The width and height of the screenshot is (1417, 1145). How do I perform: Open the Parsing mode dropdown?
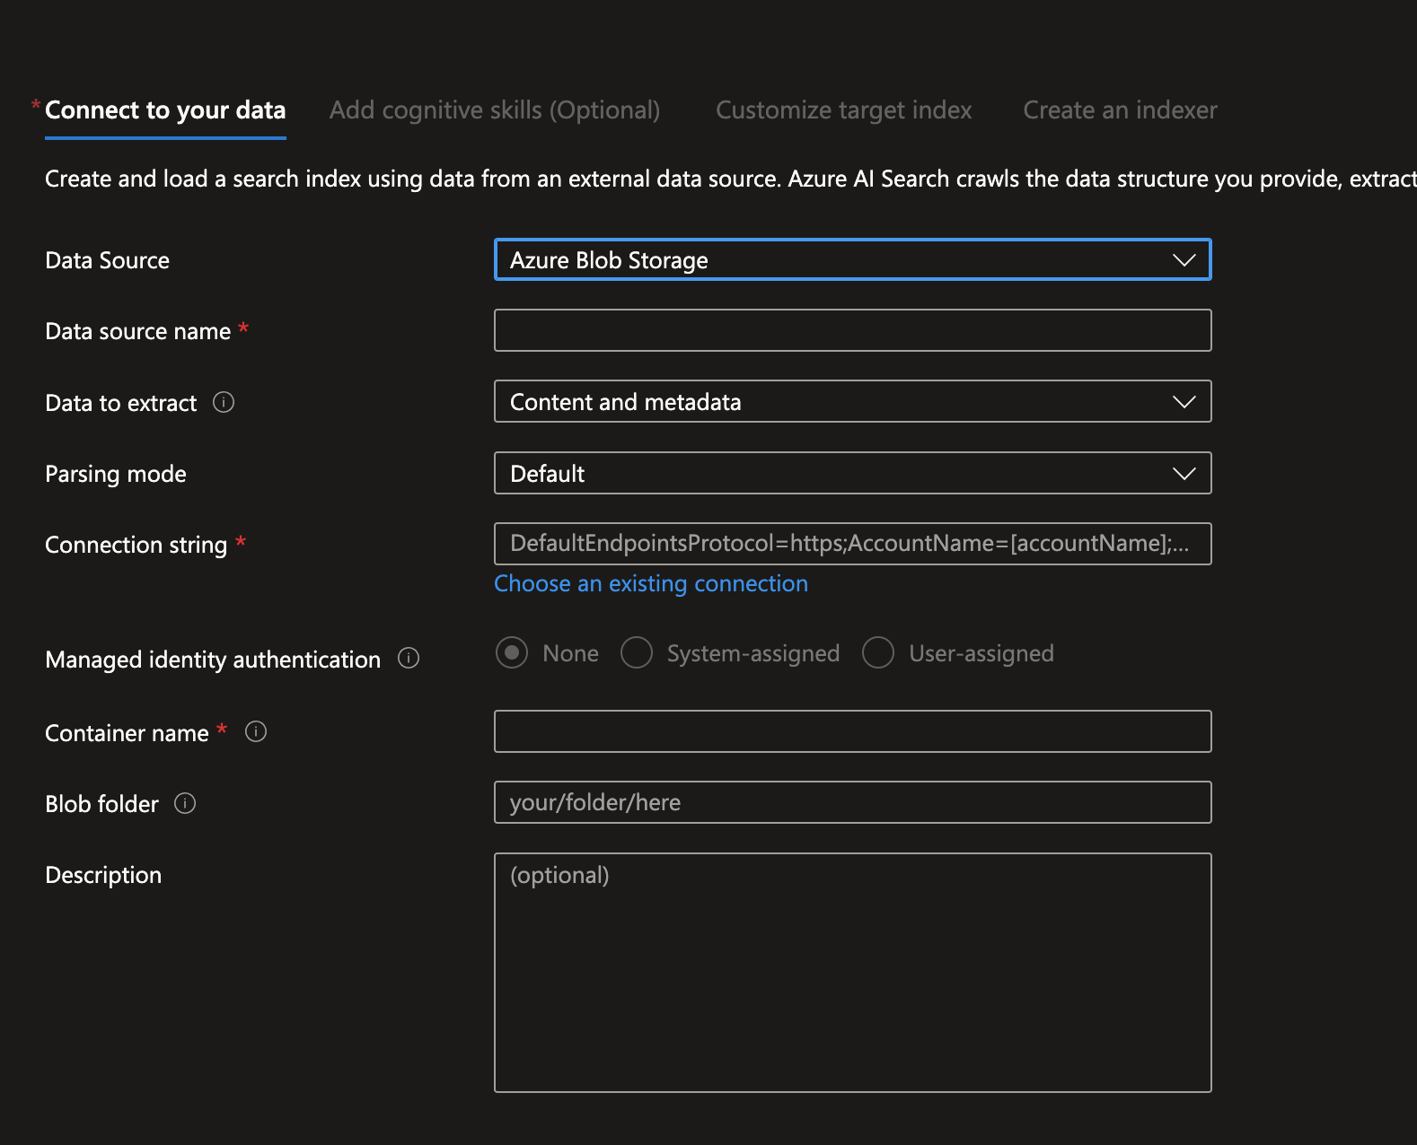[852, 473]
